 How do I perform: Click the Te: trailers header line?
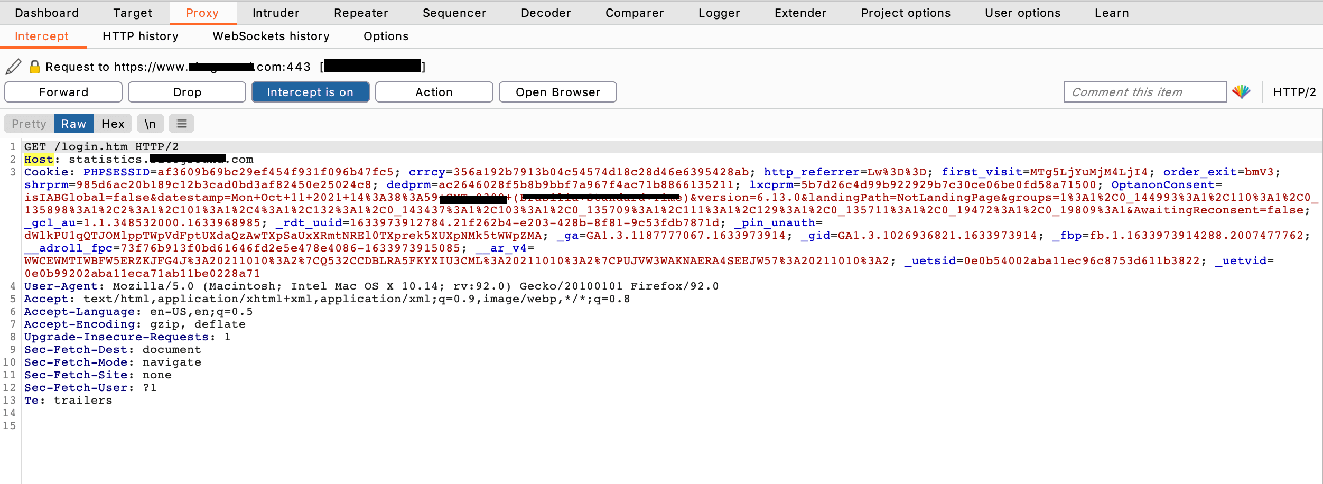coord(68,400)
